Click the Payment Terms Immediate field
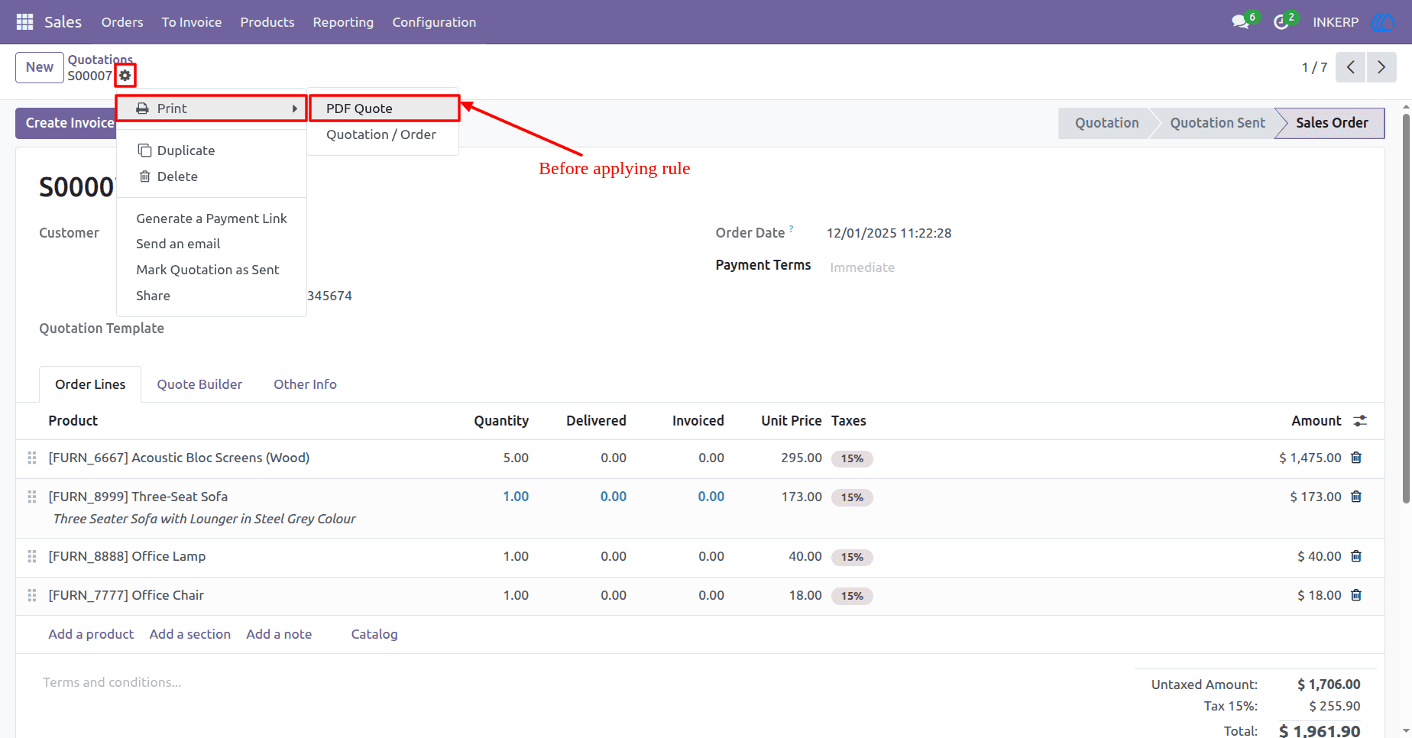 pyautogui.click(x=863, y=267)
